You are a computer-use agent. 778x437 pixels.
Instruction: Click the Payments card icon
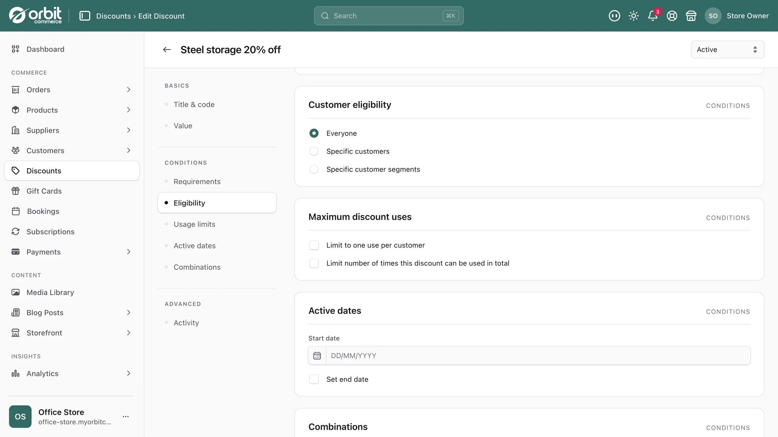click(x=15, y=252)
